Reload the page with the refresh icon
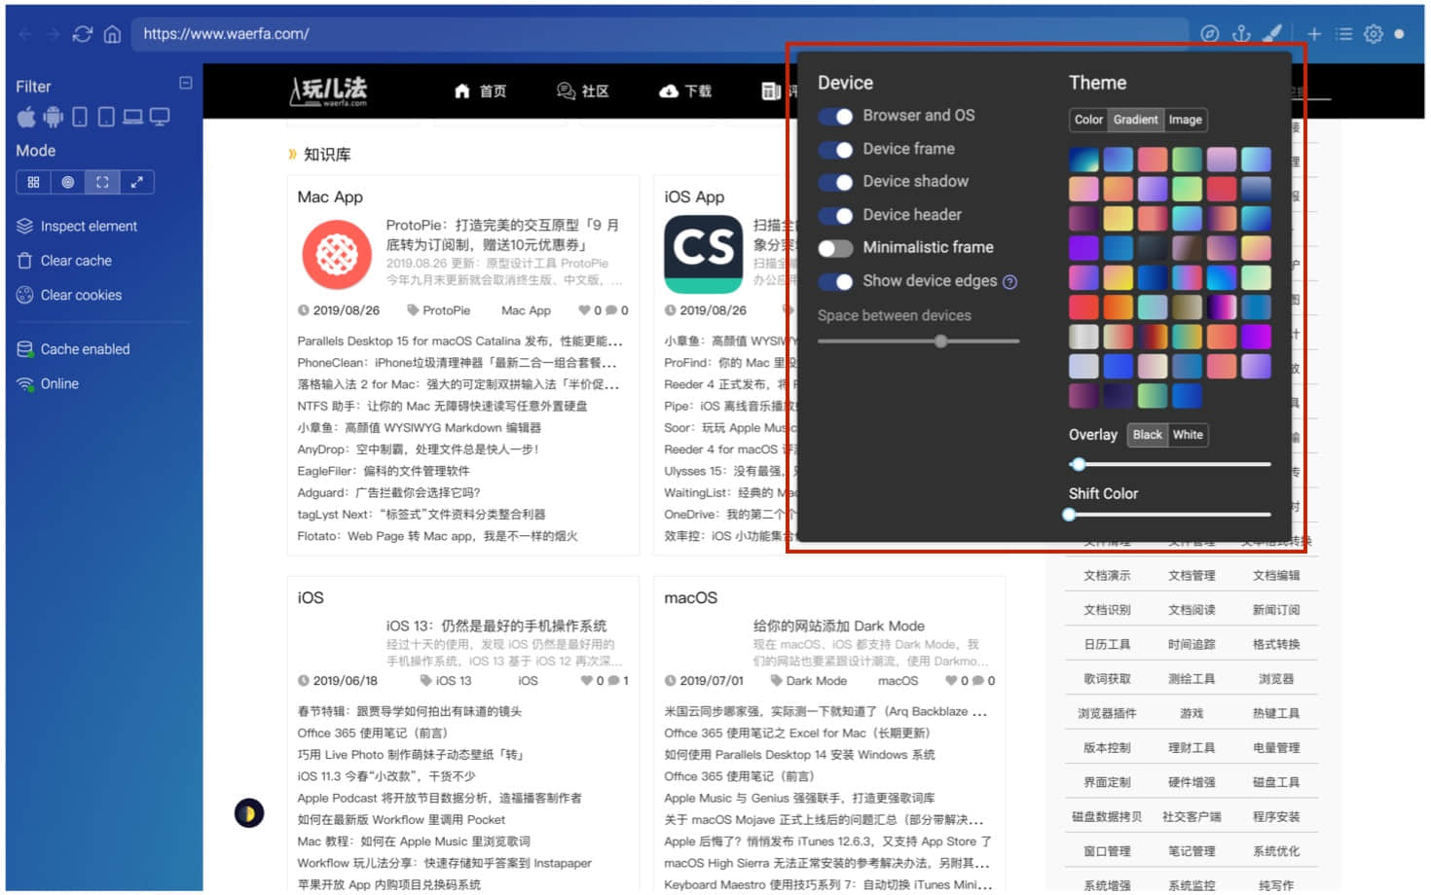Image resolution: width=1431 pixels, height=895 pixels. coord(83,34)
